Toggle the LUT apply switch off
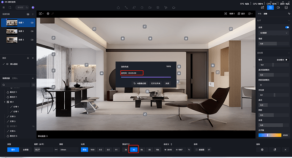This screenshot has width=292, height=158. point(287,28)
